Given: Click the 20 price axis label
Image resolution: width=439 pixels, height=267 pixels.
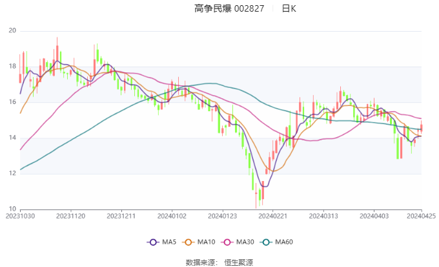Looking at the screenshot, I should click(12, 30).
